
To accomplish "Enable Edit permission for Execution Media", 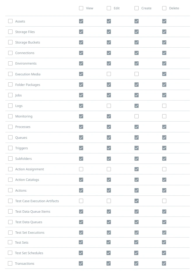I will click(x=109, y=74).
